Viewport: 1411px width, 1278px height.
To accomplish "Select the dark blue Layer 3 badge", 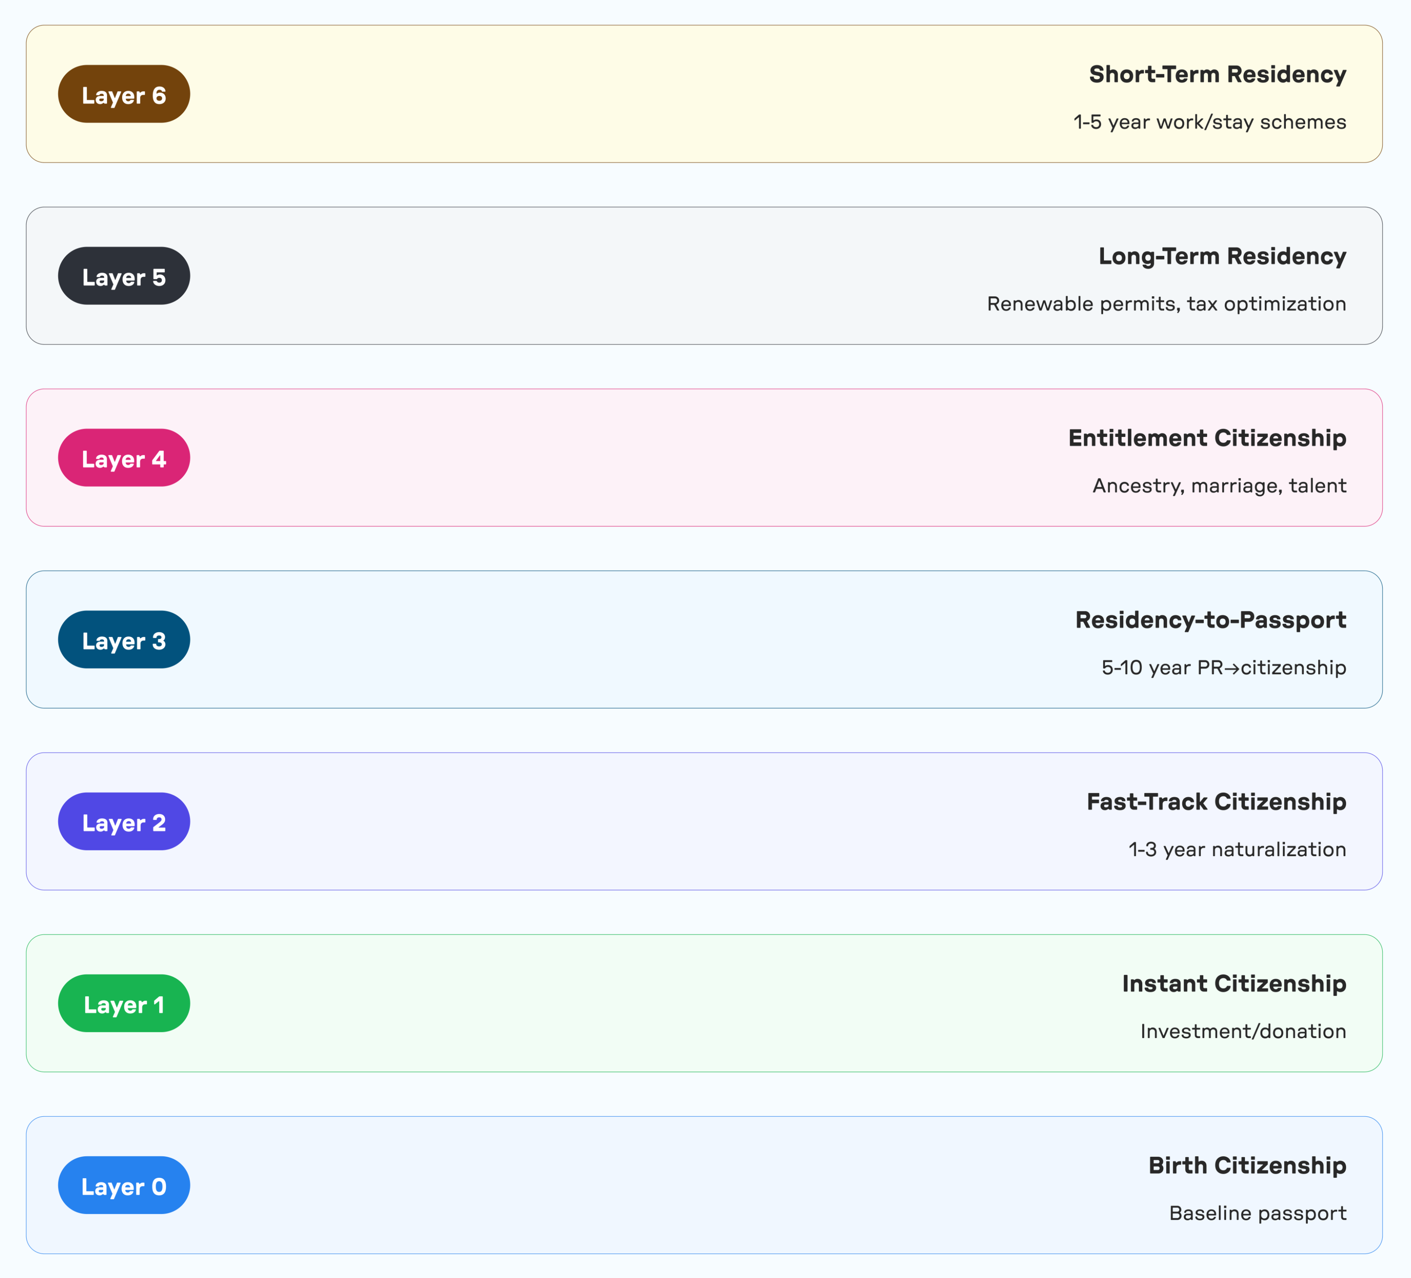I will coord(124,640).
